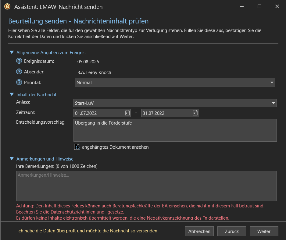Click the sender name B.A. Leroy Knoch
The height and width of the screenshot is (240, 286).
94,72
